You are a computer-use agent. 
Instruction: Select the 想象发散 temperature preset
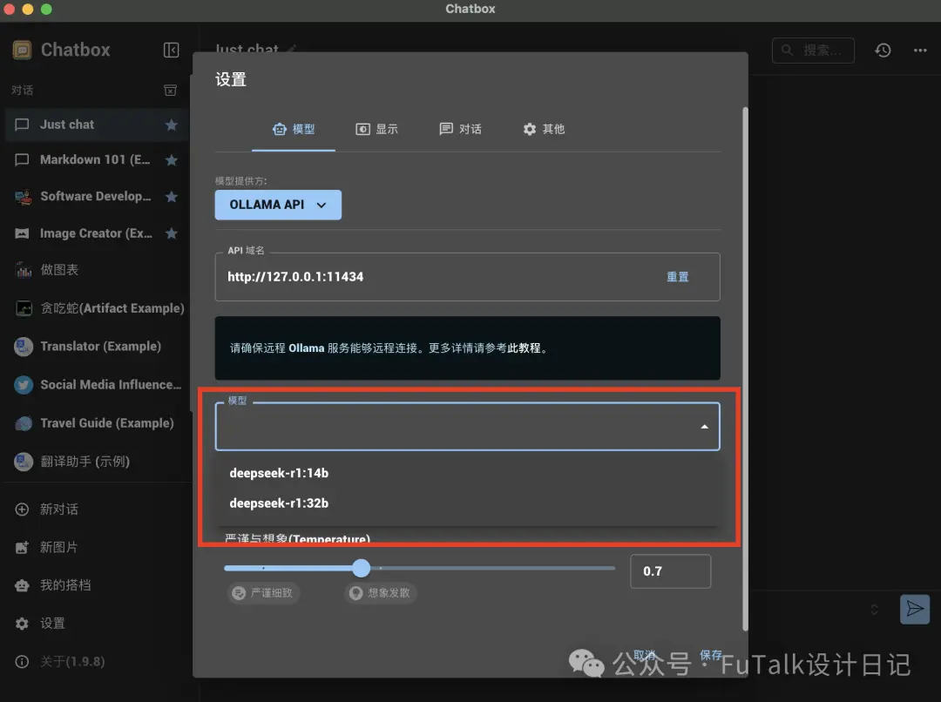coord(381,593)
